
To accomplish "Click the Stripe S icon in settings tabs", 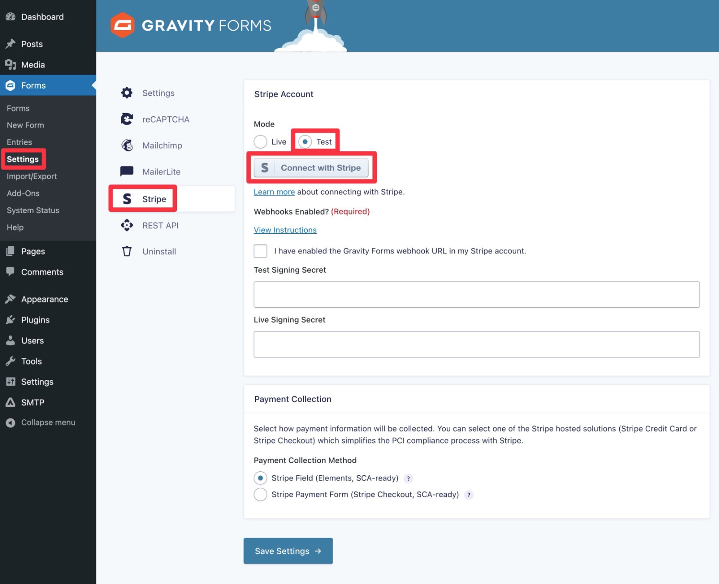I will [x=127, y=199].
